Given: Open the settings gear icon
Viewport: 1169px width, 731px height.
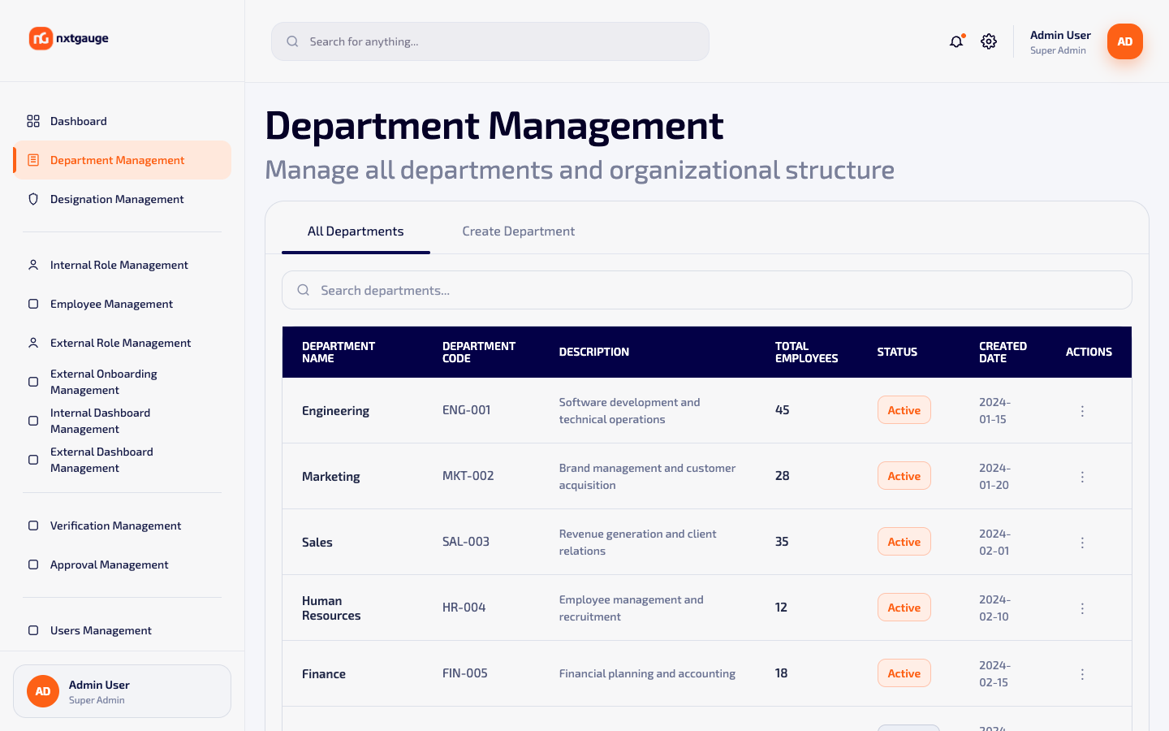Looking at the screenshot, I should coord(989,41).
